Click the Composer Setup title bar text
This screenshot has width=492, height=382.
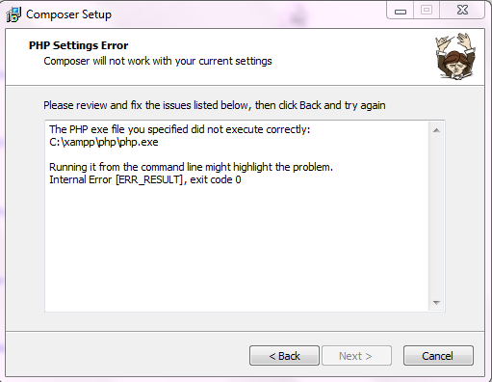point(68,14)
